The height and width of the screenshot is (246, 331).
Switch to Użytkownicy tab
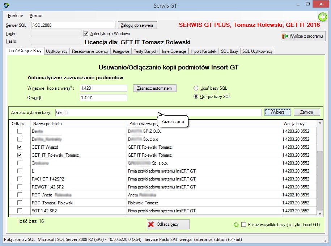pos(56,51)
